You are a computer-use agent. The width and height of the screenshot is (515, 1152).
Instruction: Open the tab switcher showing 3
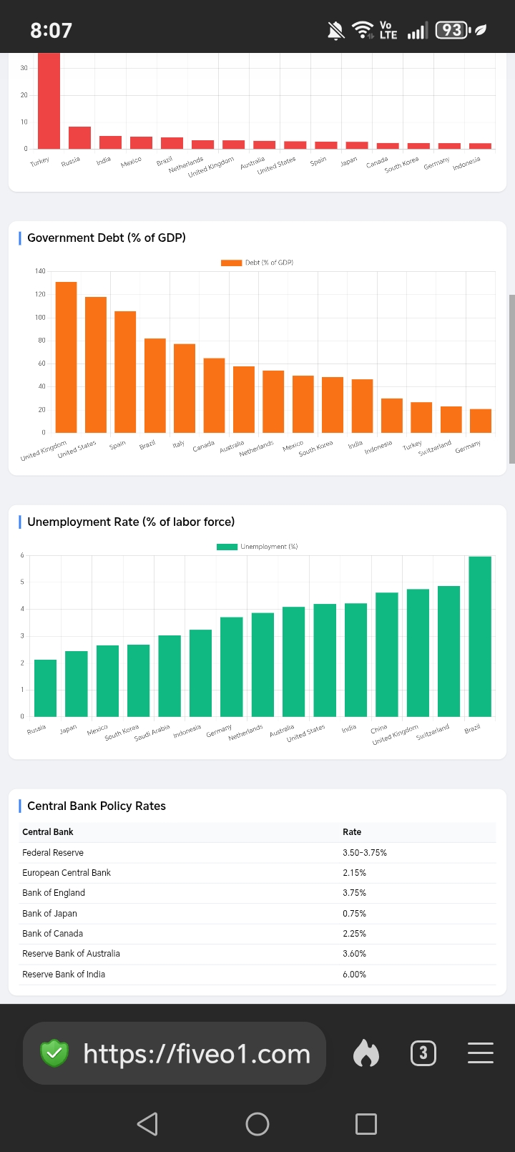(x=423, y=1053)
